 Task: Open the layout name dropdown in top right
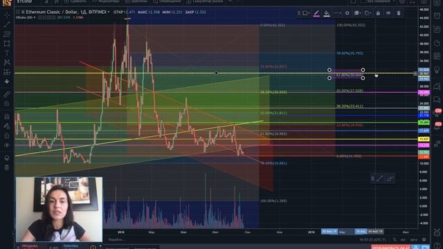379,1
